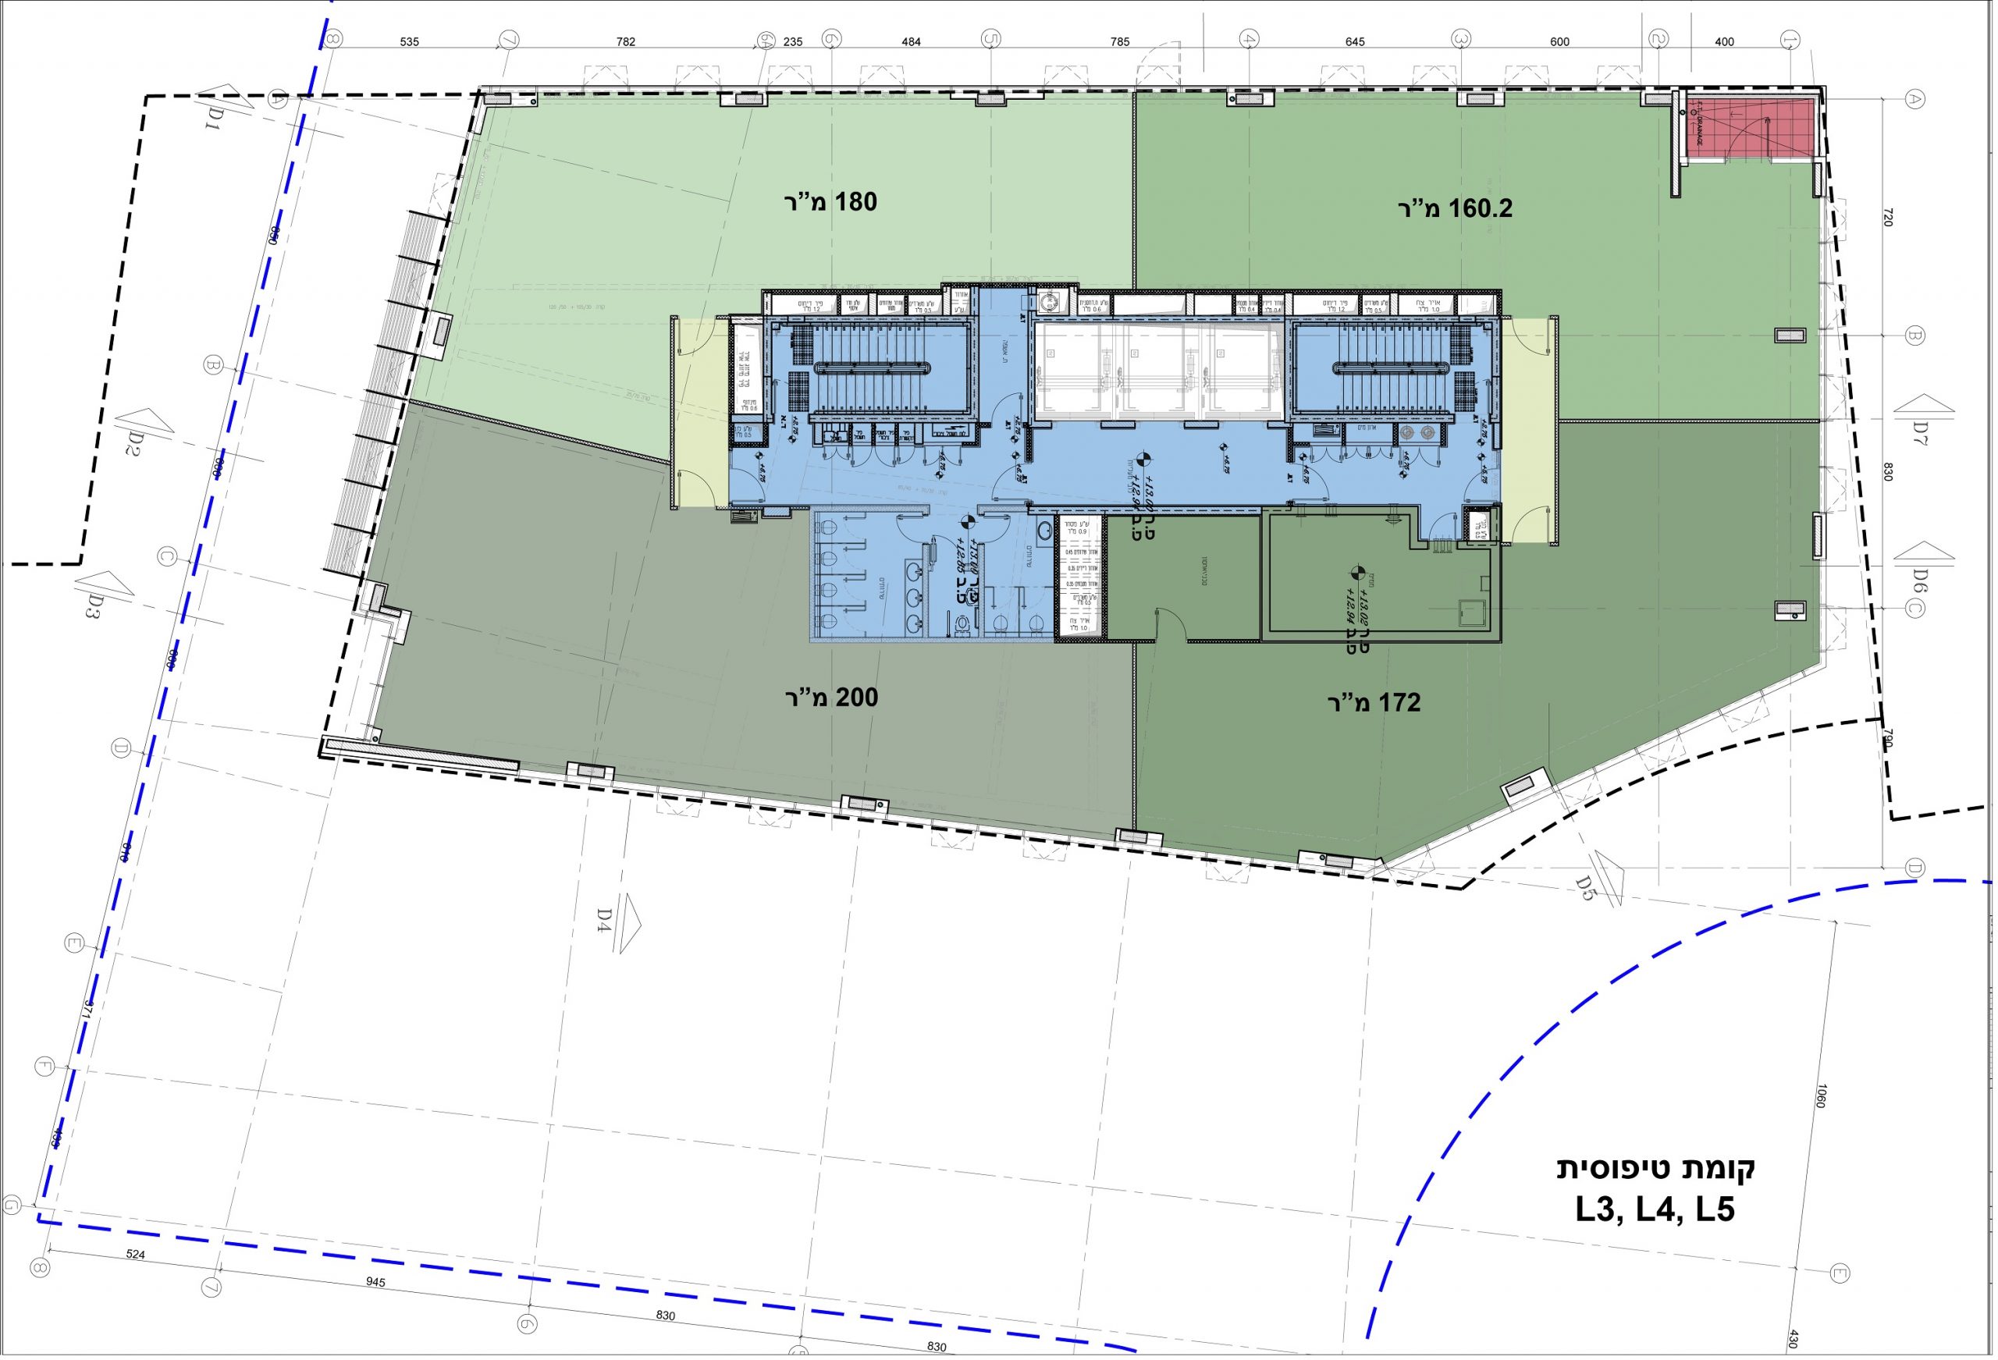The width and height of the screenshot is (1998, 1360).
Task: Select the 200 m² unit label
Action: [831, 698]
